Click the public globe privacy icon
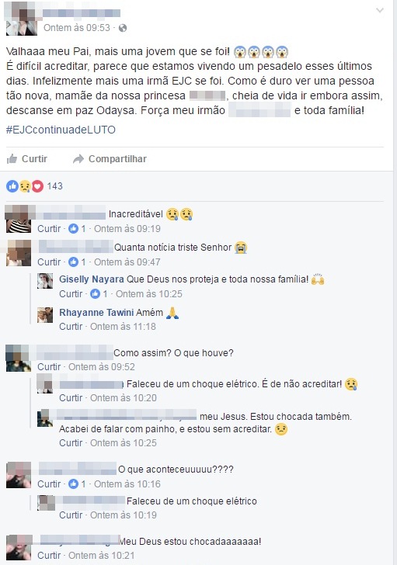This screenshot has height=565, width=397. pyautogui.click(x=123, y=28)
